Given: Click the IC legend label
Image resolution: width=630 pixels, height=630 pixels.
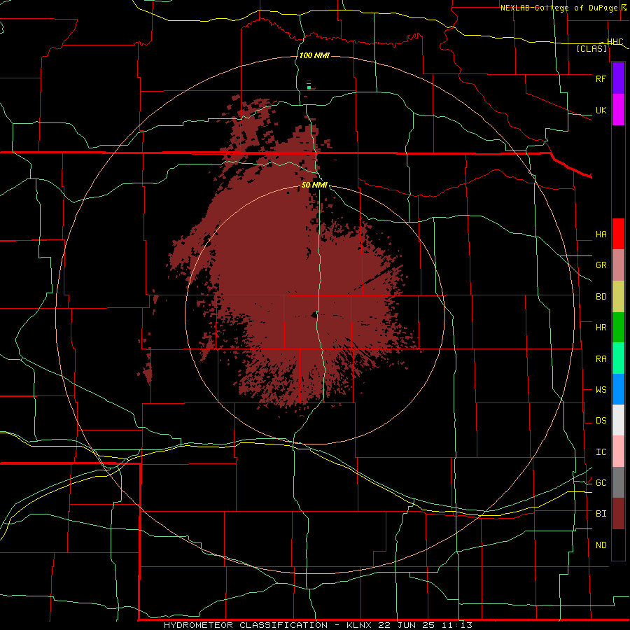Looking at the screenshot, I should (x=601, y=452).
